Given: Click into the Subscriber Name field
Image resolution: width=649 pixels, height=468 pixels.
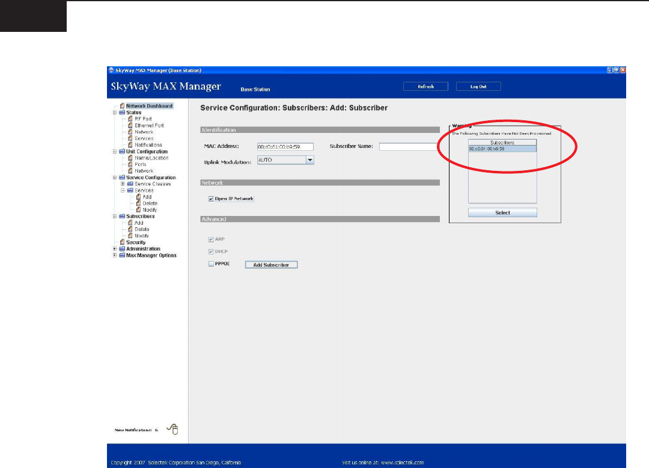Looking at the screenshot, I should pos(409,147).
